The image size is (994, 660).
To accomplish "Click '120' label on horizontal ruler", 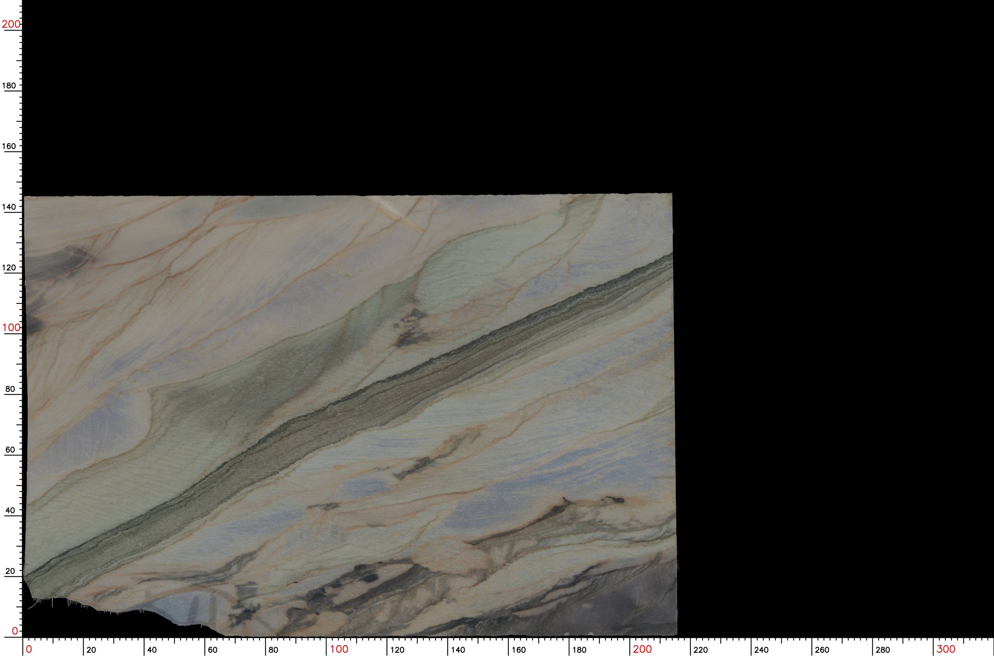I will coord(397,650).
